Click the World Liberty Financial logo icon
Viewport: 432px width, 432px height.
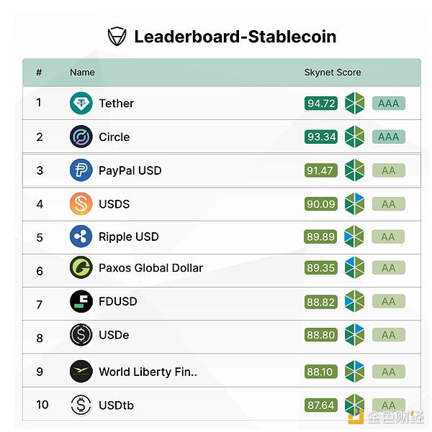pyautogui.click(x=81, y=372)
